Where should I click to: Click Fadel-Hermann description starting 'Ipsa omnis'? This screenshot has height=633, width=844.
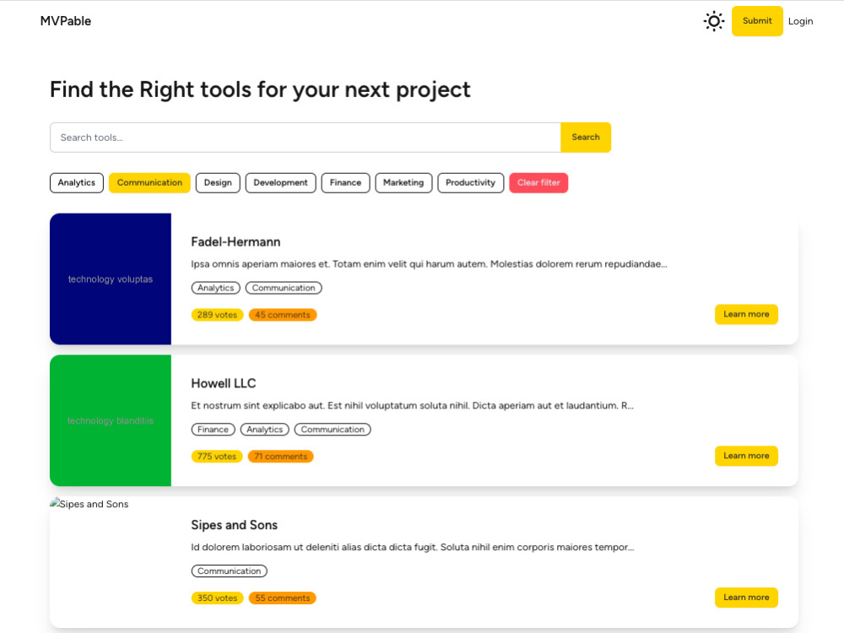pyautogui.click(x=429, y=263)
